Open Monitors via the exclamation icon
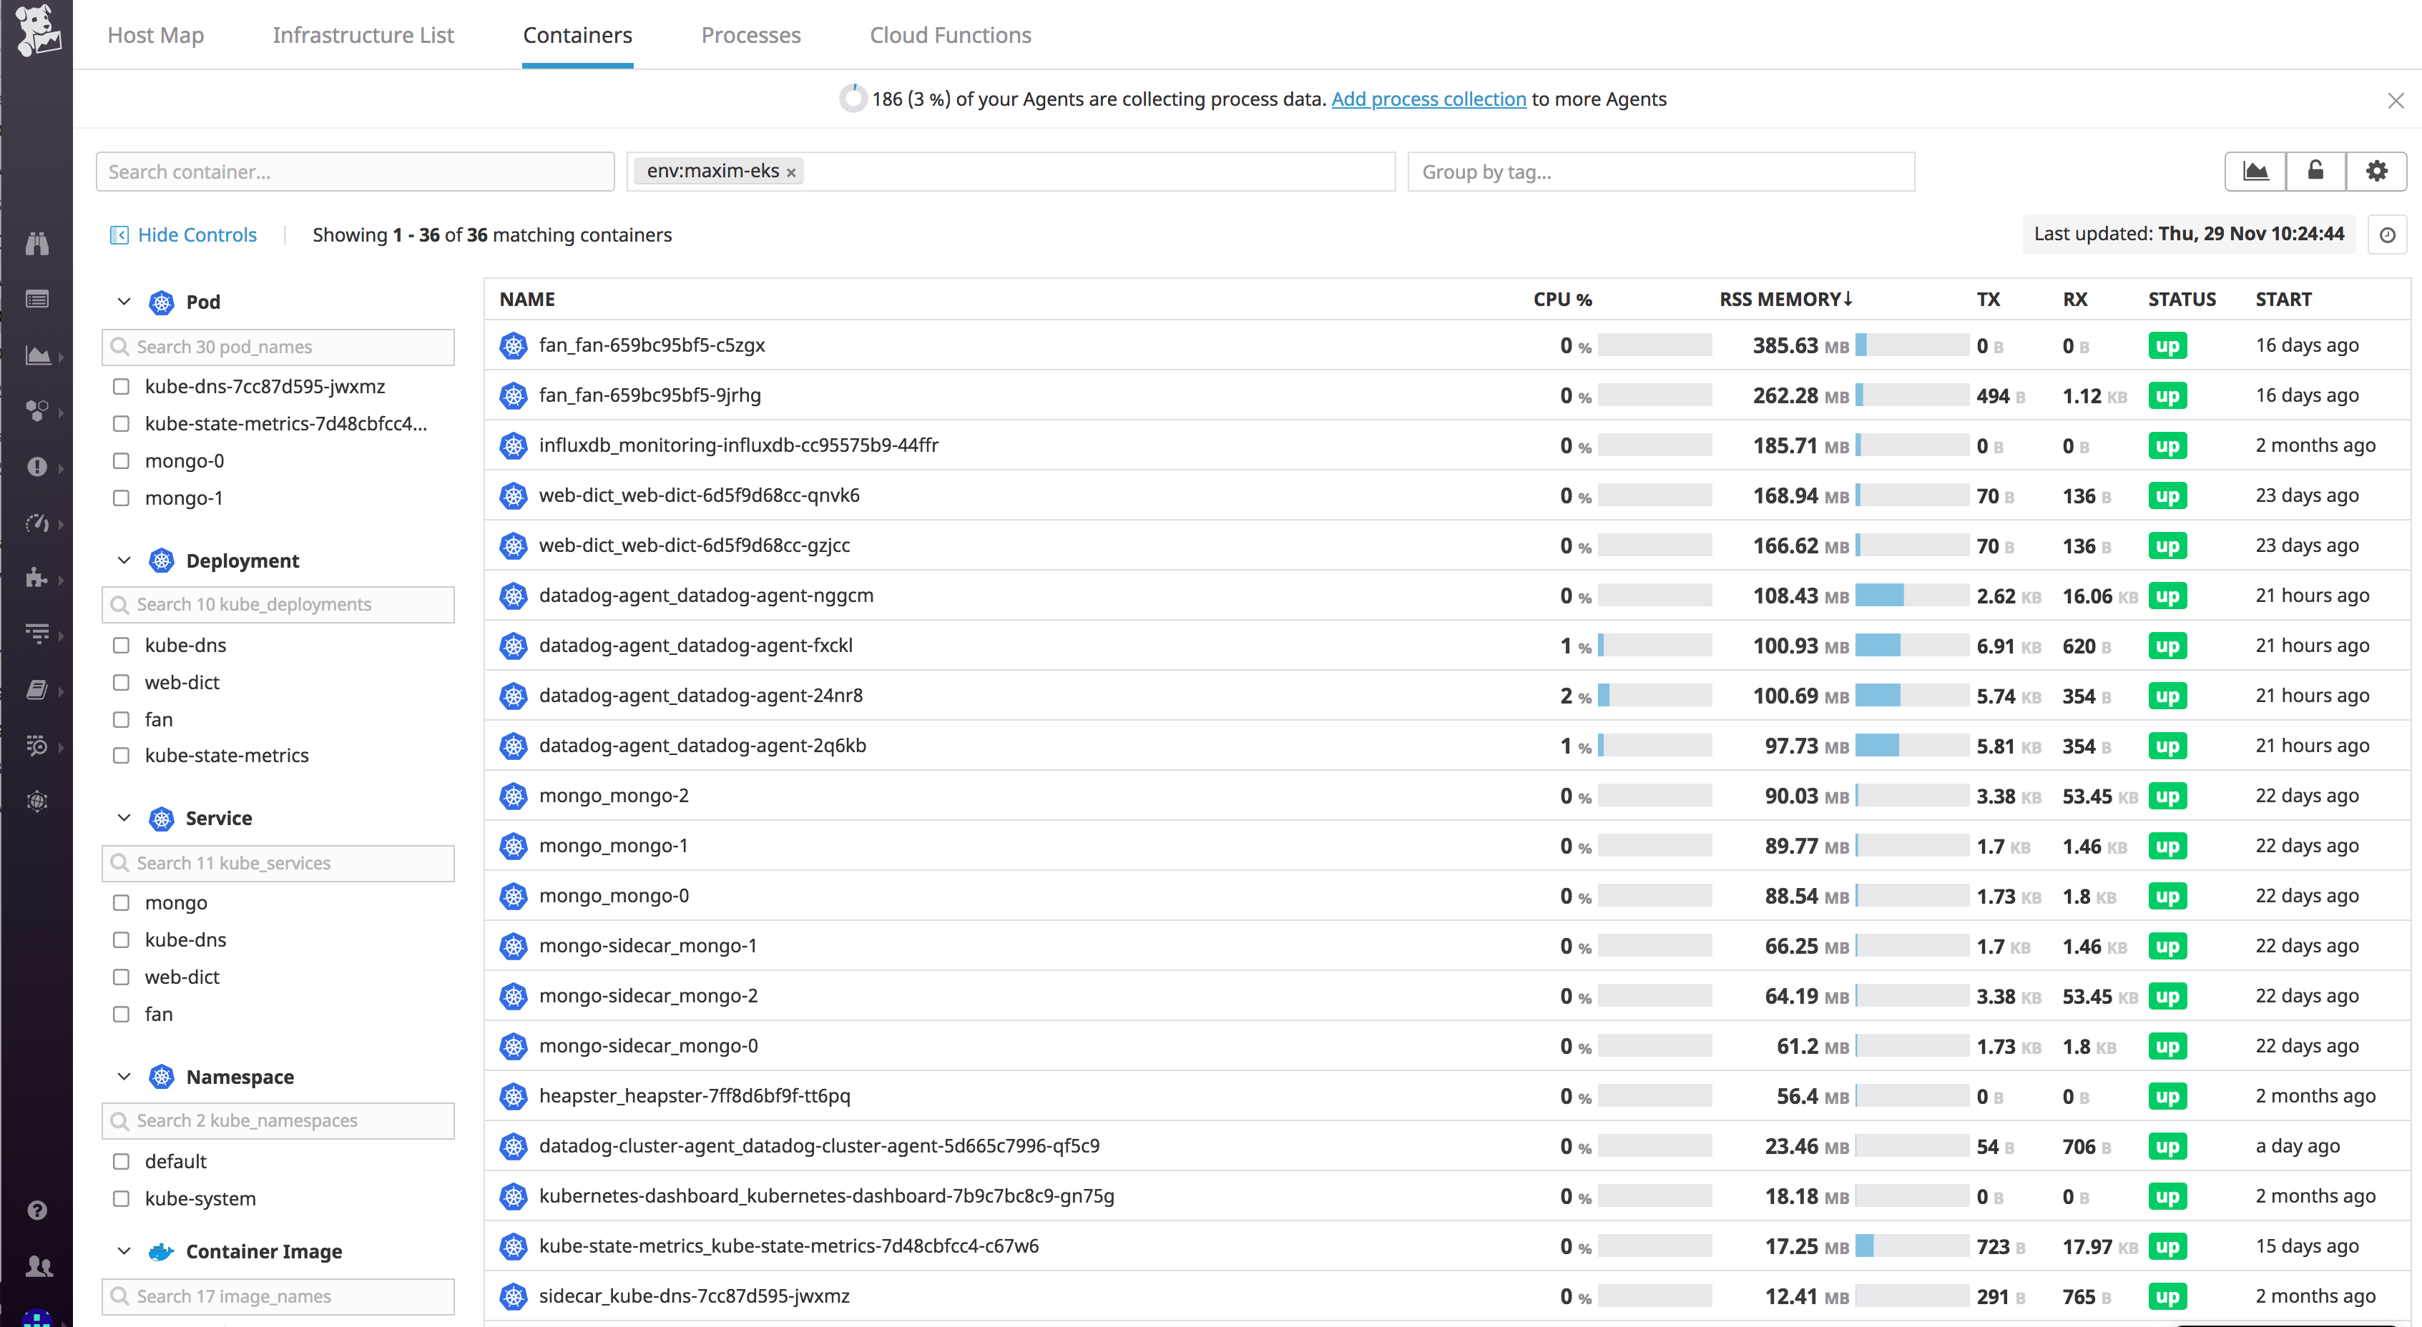Image resolution: width=2422 pixels, height=1327 pixels. pos(38,467)
